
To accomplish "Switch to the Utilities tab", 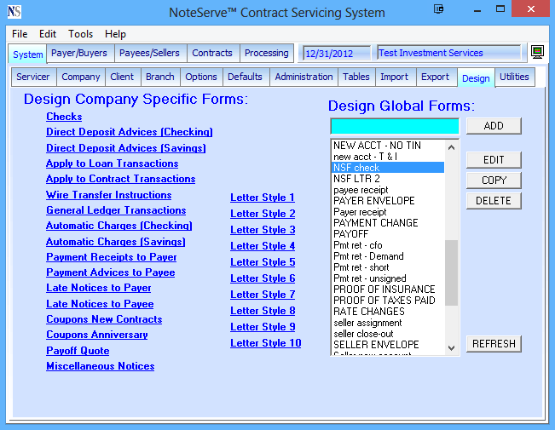I will pyautogui.click(x=514, y=77).
